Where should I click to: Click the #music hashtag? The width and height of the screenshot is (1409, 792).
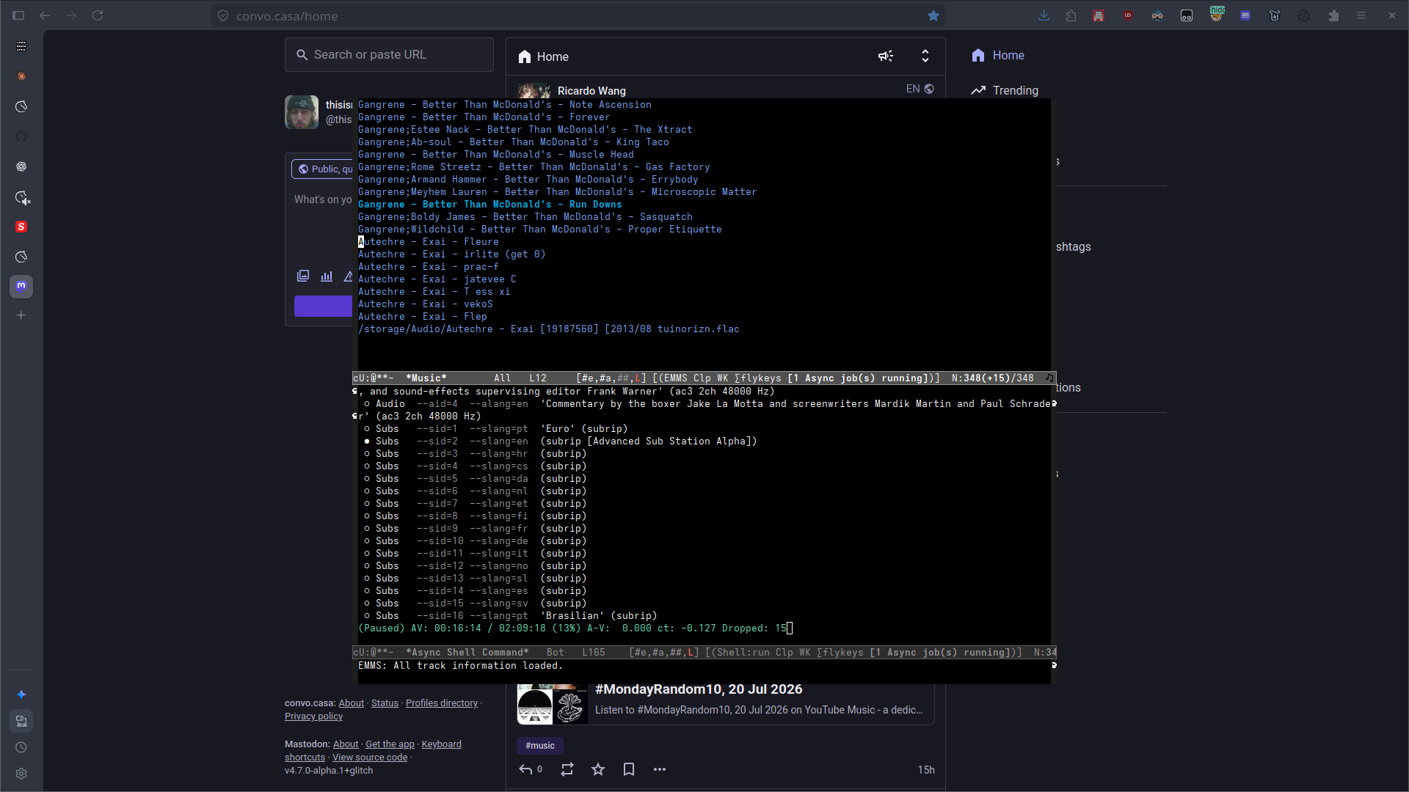(540, 746)
